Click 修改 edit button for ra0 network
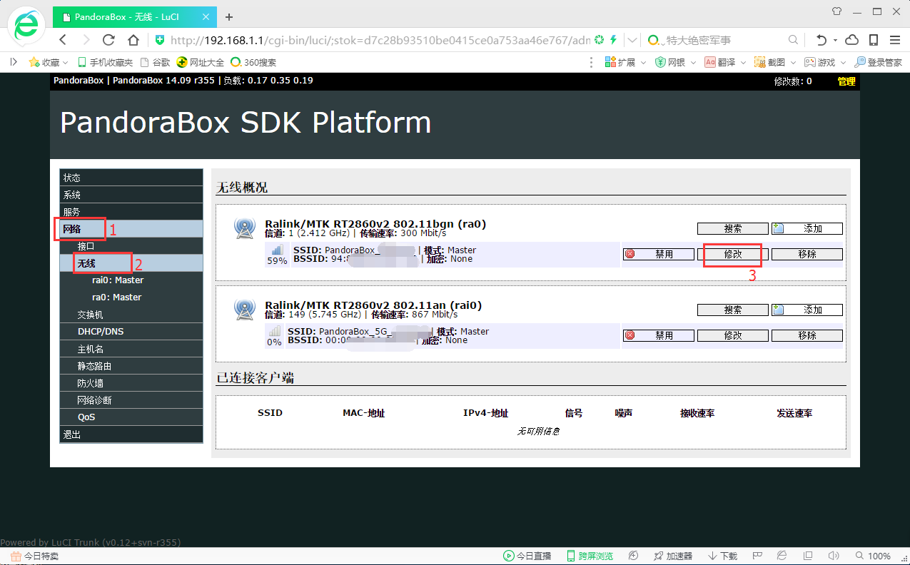 (x=733, y=255)
